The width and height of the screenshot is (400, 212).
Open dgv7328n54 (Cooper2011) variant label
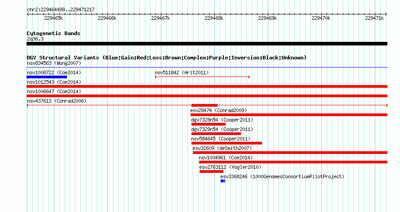pyautogui.click(x=222, y=120)
